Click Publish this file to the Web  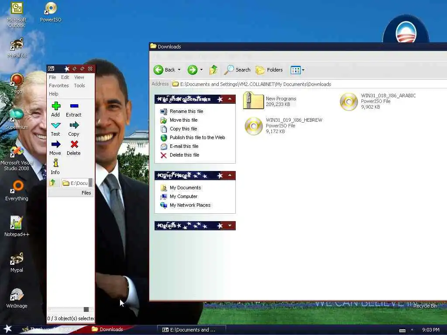(x=197, y=137)
